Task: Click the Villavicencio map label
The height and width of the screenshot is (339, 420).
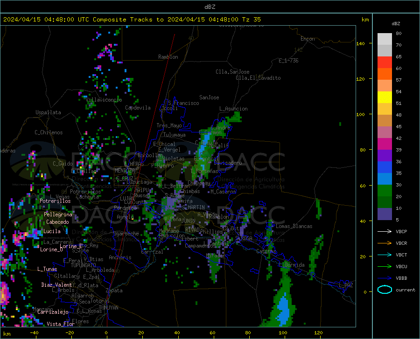Action: [104, 100]
